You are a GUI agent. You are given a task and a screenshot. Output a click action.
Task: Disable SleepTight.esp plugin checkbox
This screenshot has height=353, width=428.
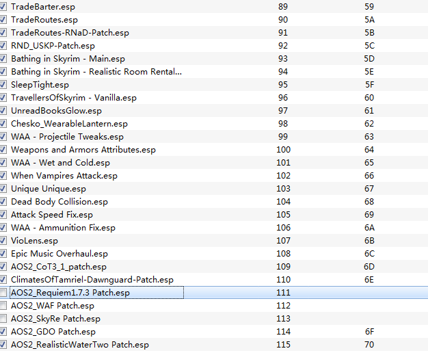3,84
